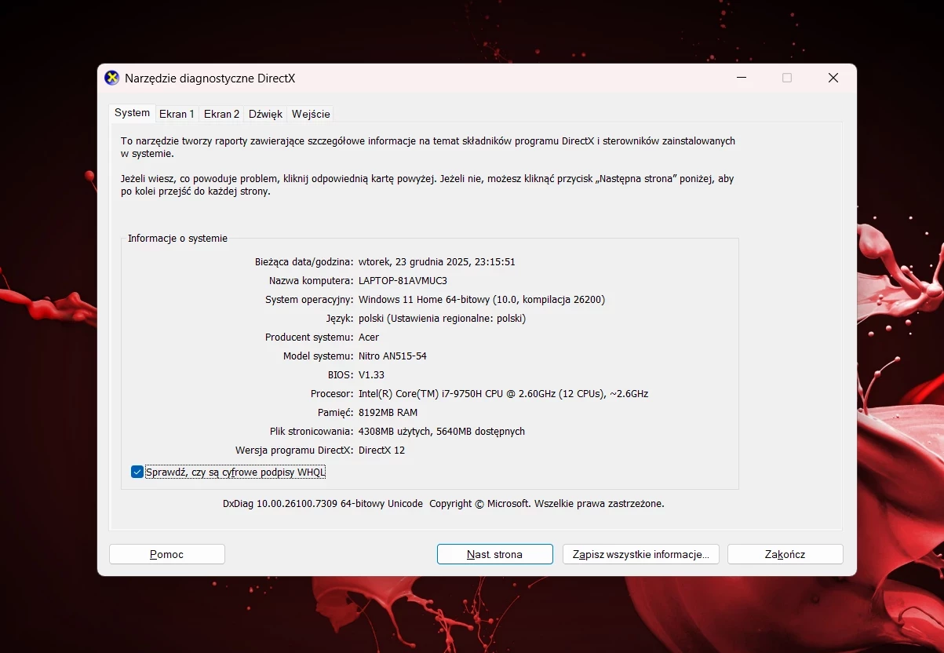Go to the Dźwięk tab

pyautogui.click(x=265, y=114)
